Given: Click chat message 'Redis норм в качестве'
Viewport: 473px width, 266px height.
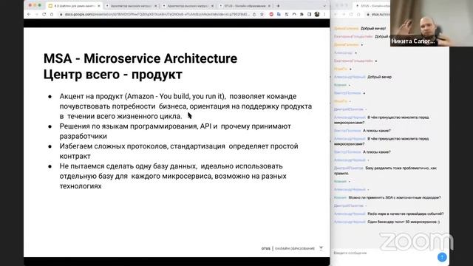Looking at the screenshot, I should pyautogui.click(x=406, y=214).
